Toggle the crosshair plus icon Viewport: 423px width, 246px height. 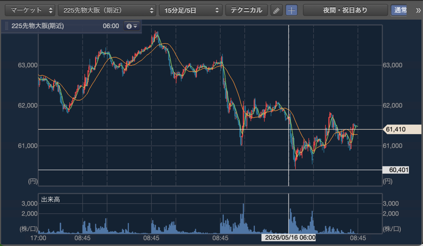click(291, 10)
